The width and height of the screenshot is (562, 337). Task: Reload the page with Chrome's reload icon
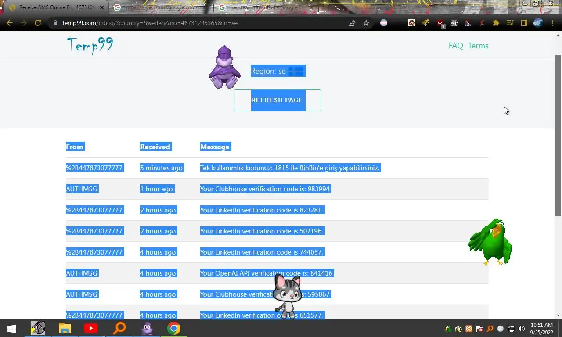tap(38, 23)
